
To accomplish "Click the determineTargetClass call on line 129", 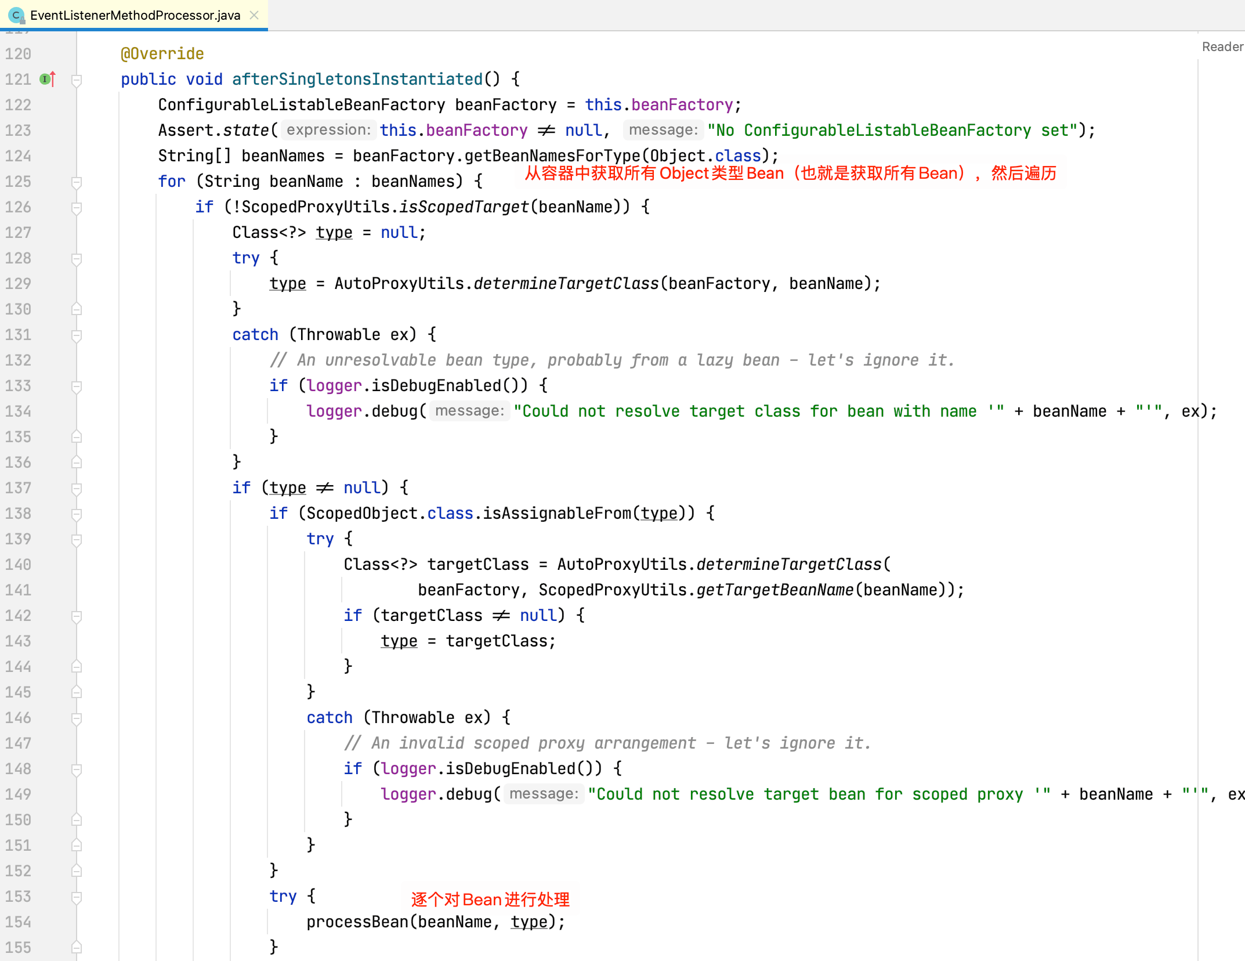I will click(x=566, y=284).
